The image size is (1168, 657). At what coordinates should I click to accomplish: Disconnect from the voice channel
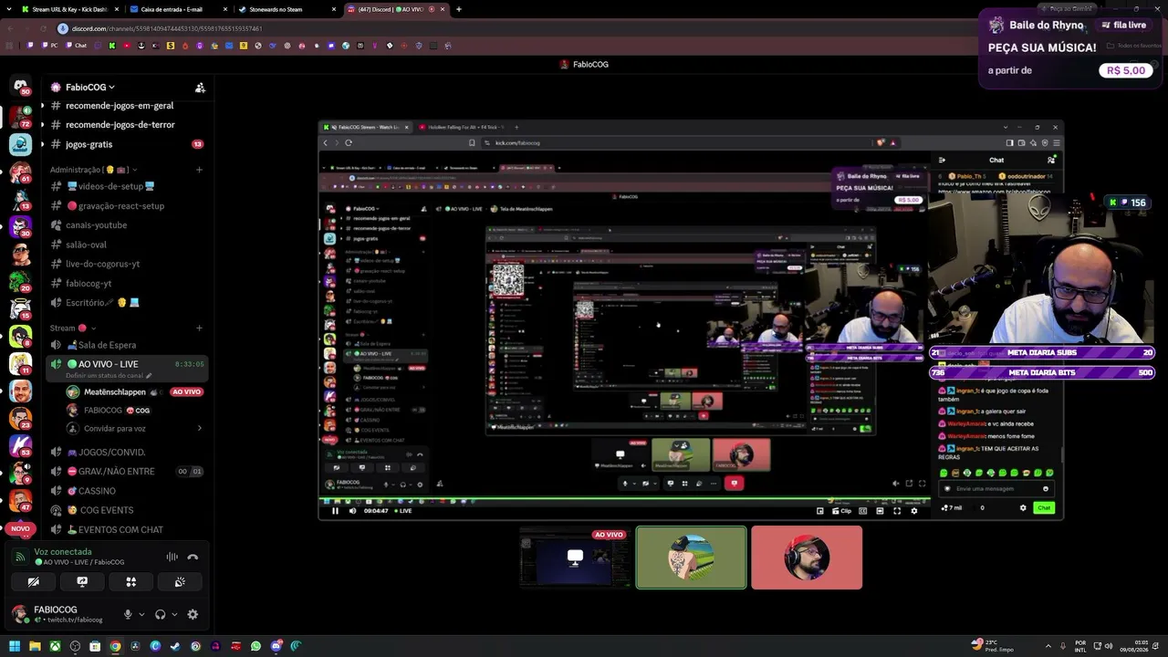point(193,557)
